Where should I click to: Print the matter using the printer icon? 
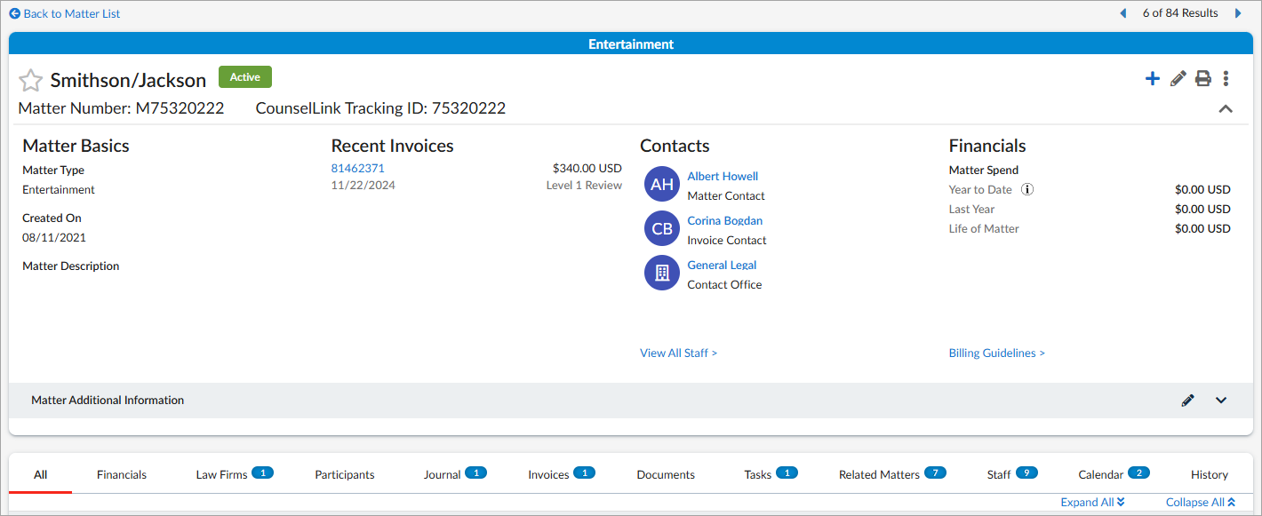pyautogui.click(x=1202, y=79)
